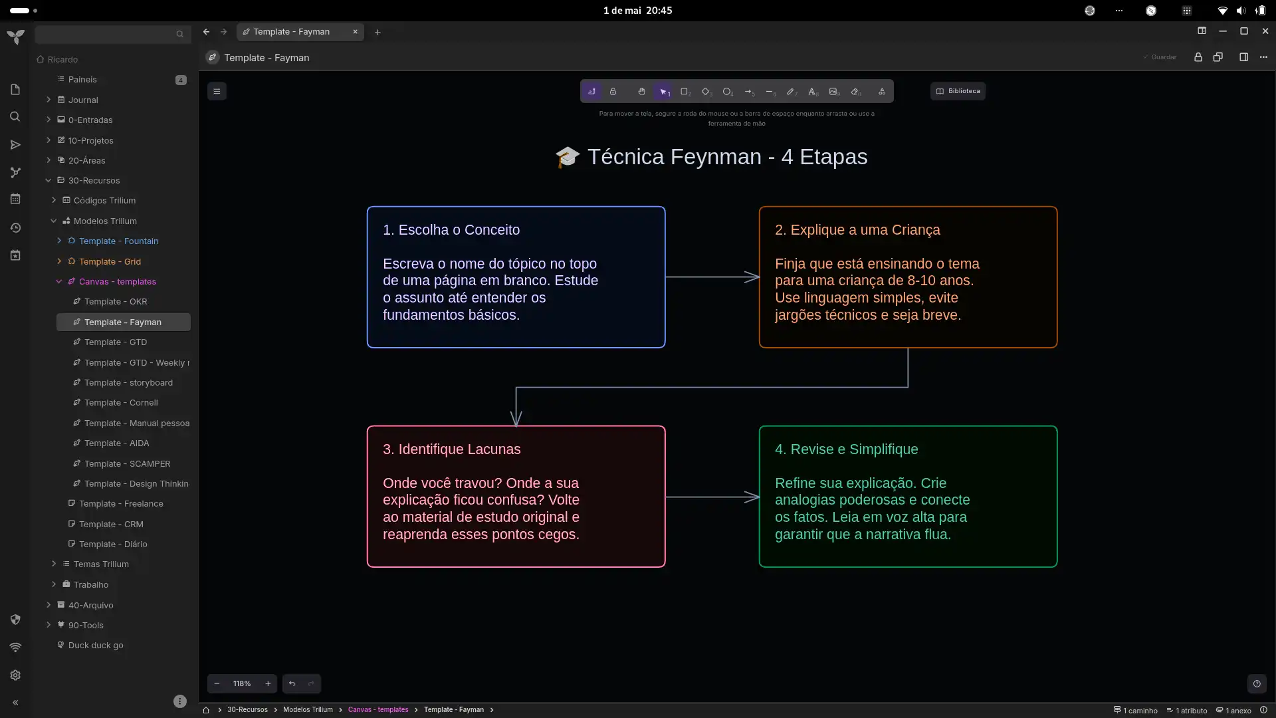Open today's journal note launcher icon
Screen dimensions: 1276x718
click(x=15, y=255)
